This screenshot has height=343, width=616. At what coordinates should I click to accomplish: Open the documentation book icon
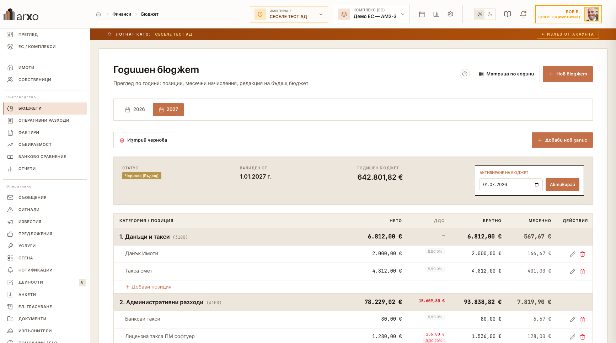point(508,14)
